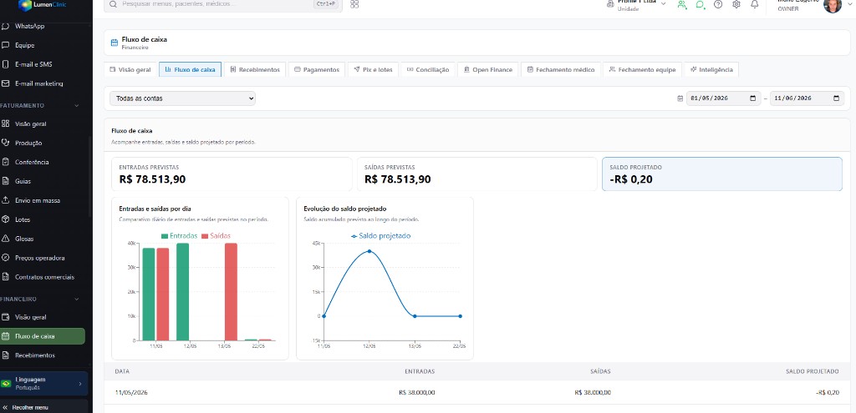
Task: Click the green Entradas bar for 12/05
Action: (182, 291)
